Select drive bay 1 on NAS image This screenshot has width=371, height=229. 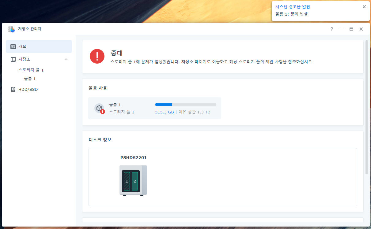click(x=127, y=181)
